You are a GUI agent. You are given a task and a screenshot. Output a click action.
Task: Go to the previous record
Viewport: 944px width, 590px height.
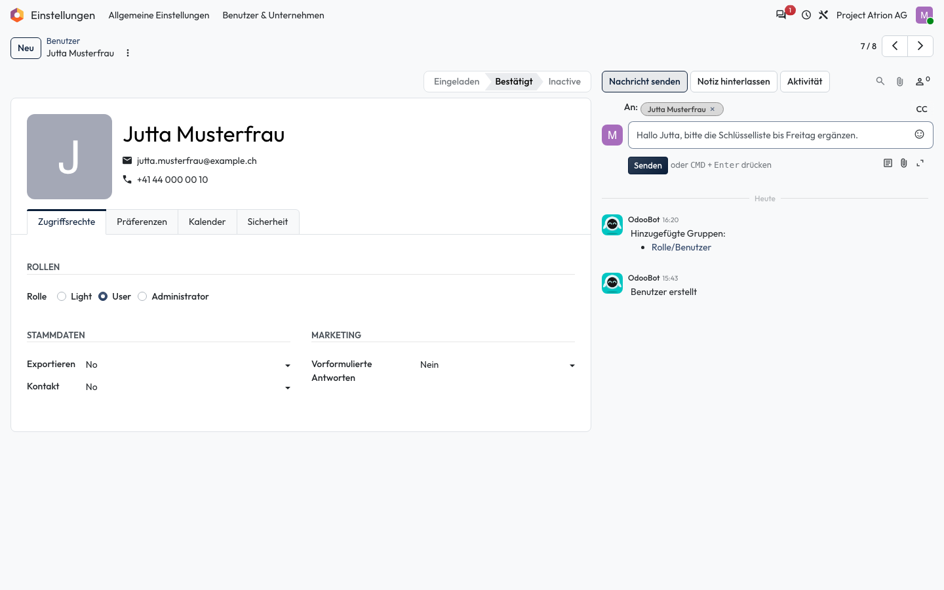click(895, 46)
